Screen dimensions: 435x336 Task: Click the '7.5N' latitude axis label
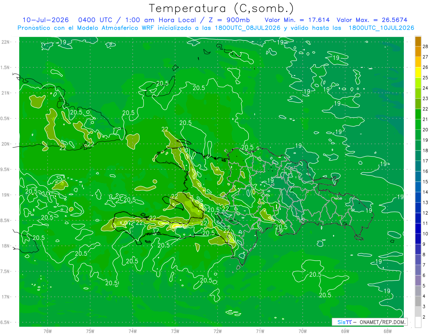click(x=5, y=271)
